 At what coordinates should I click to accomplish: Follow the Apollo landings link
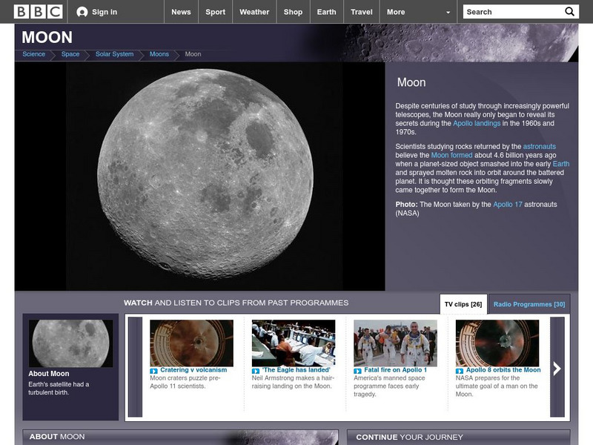pyautogui.click(x=477, y=124)
